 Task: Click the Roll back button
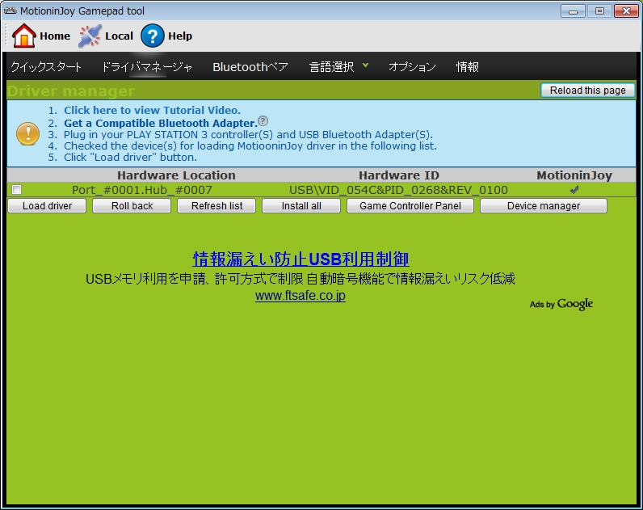132,205
